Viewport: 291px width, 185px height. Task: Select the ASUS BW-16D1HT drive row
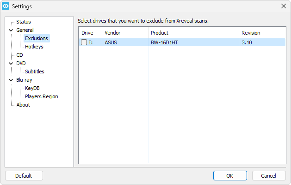click(182, 42)
